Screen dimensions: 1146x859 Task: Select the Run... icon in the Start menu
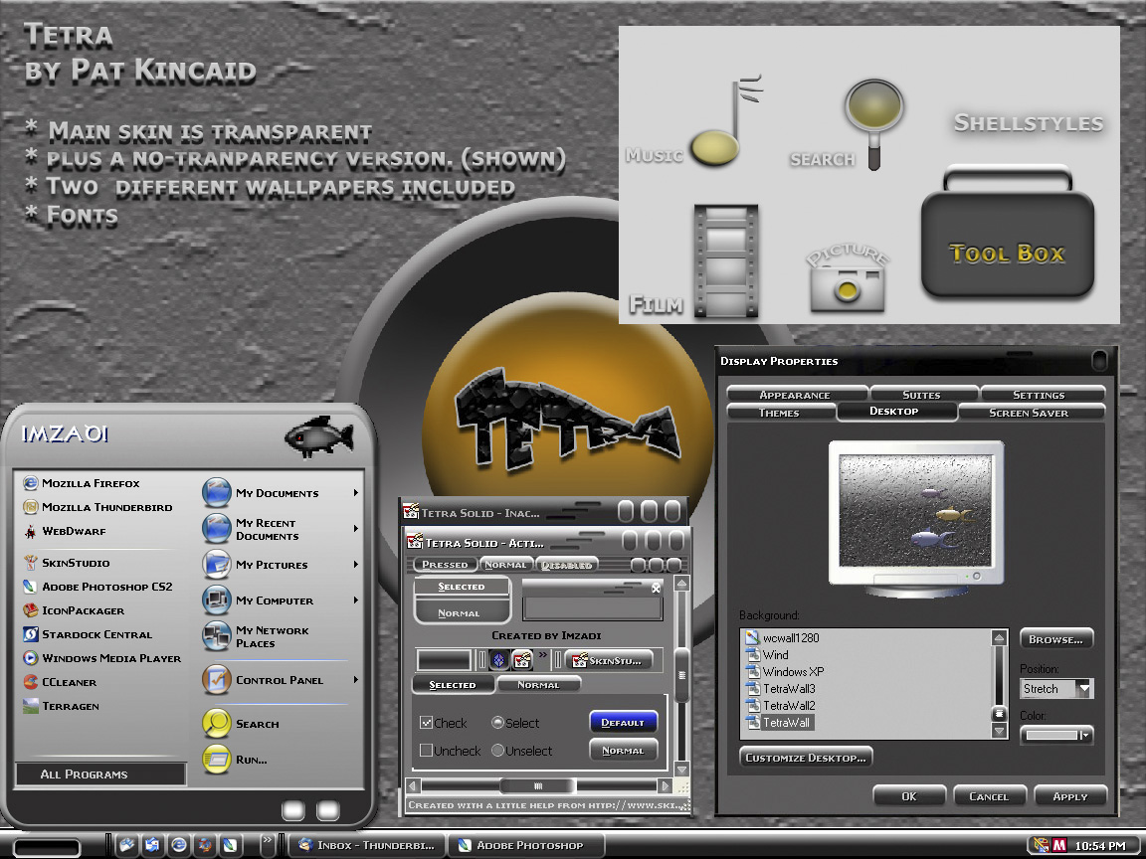216,759
